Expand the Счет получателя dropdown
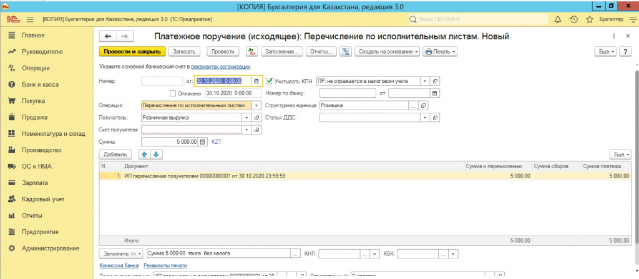Viewport: 639px width, 279px height. (x=246, y=130)
